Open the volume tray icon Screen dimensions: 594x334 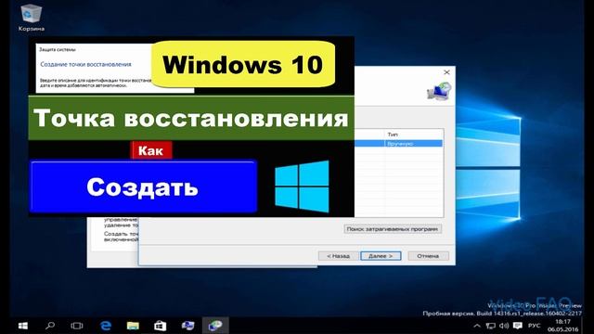[x=504, y=326]
